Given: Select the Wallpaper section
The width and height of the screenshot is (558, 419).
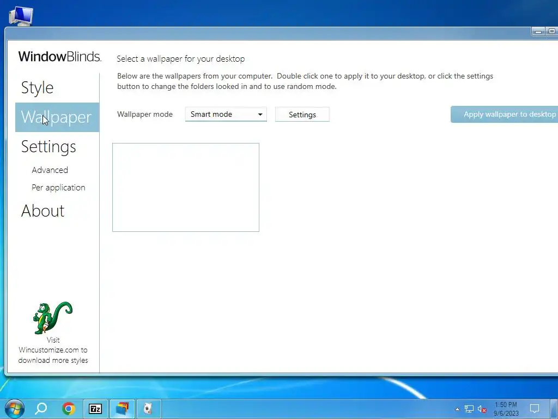Looking at the screenshot, I should tap(57, 117).
